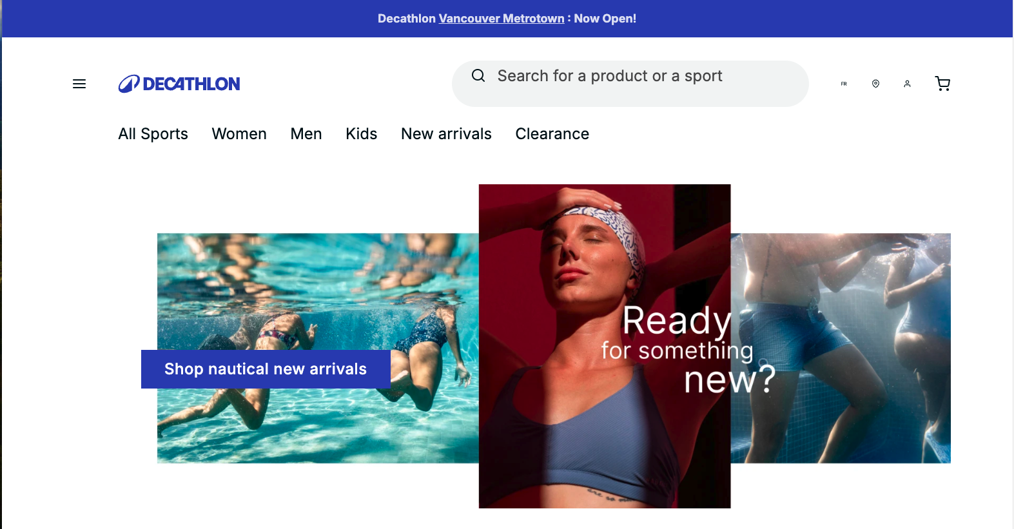Viewport: 1014px width, 529px height.
Task: View the shopping cart
Action: coord(942,84)
